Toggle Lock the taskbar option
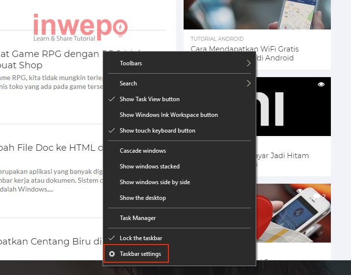 pyautogui.click(x=179, y=238)
